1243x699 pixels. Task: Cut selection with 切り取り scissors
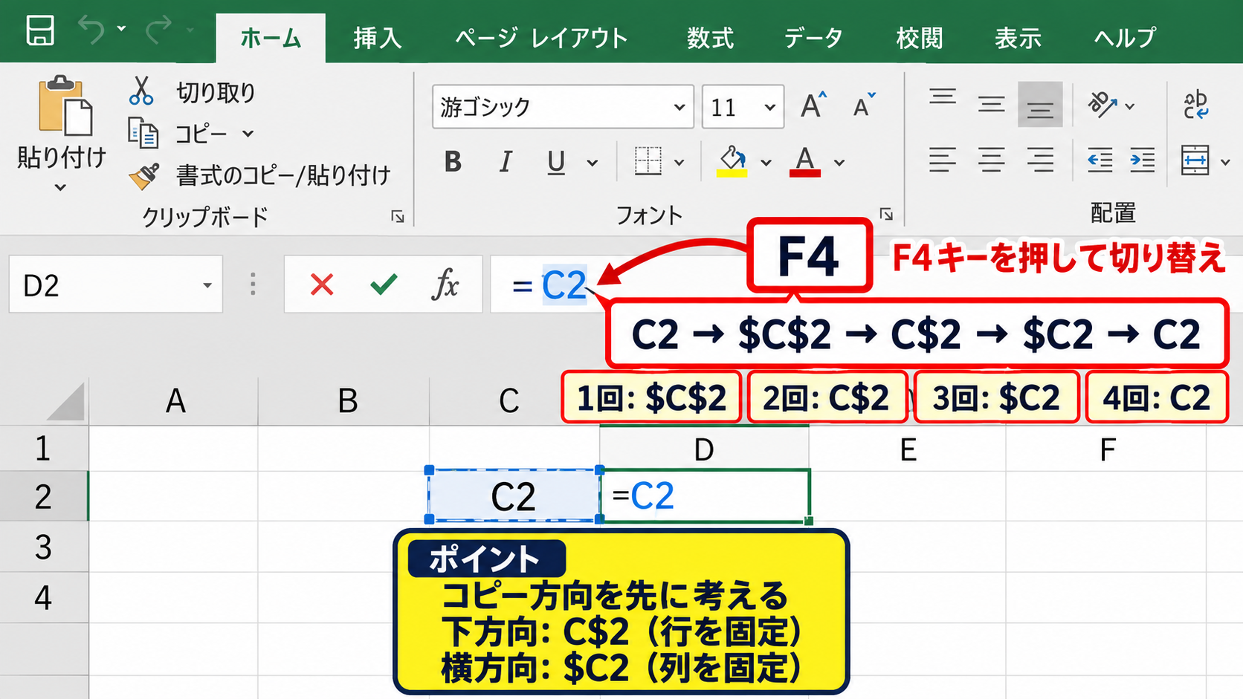[x=141, y=91]
